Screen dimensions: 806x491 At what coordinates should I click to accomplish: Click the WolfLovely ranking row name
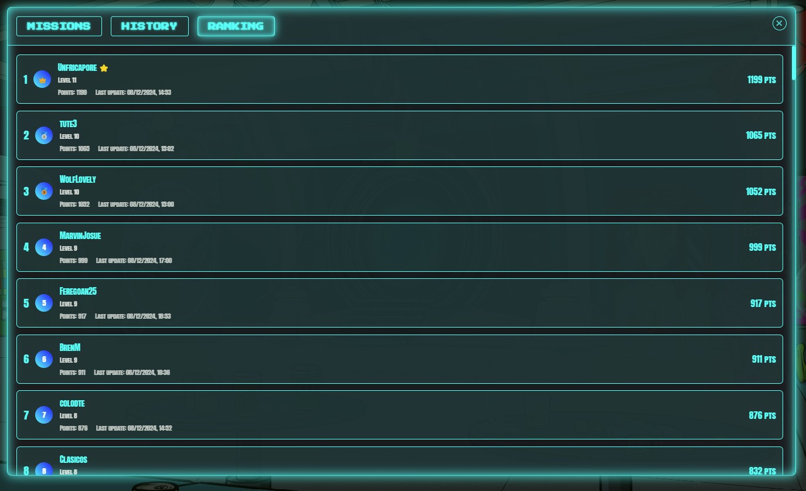tap(78, 179)
